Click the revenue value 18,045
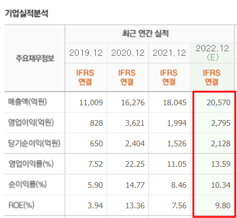The height and width of the screenshot is (218, 237). [175, 102]
